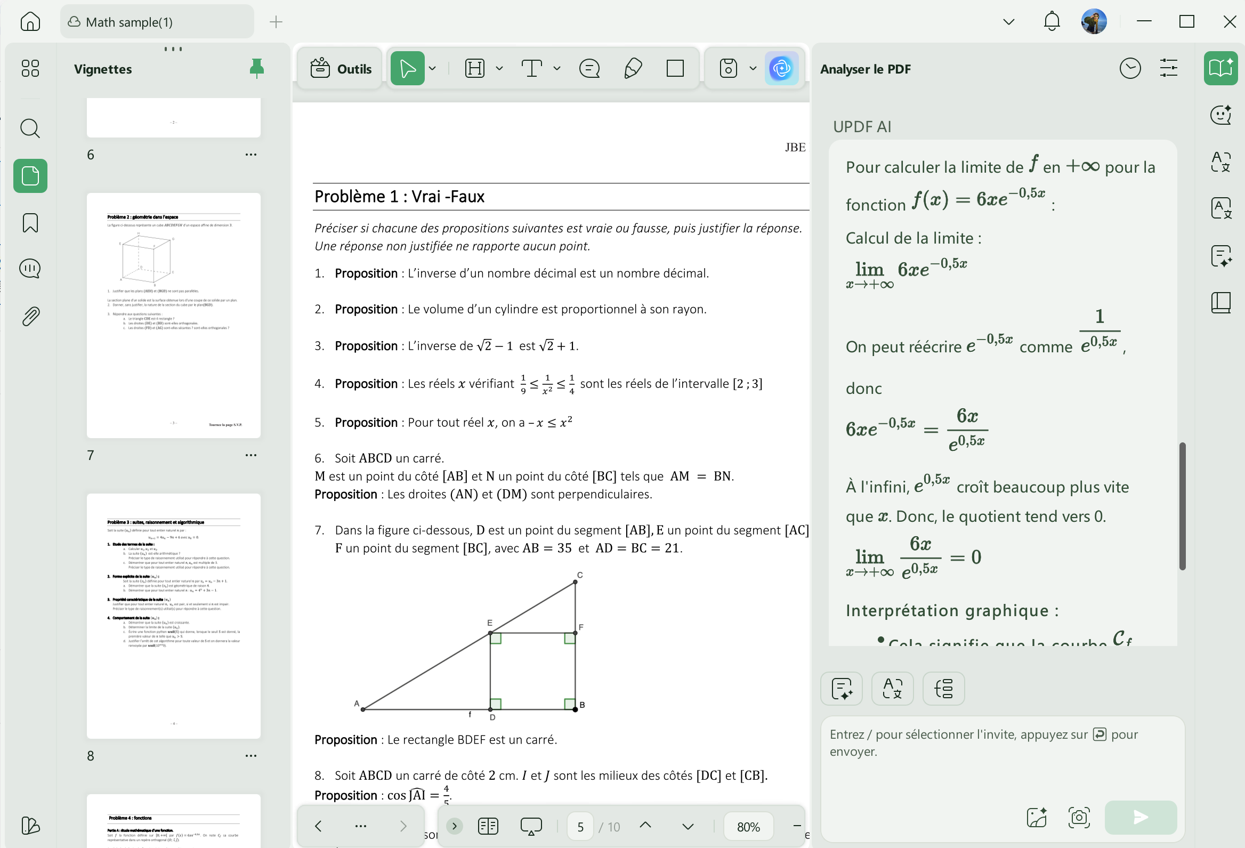Capture a screenshot for the prompt
Screen dimensions: 1245x848
(x=1078, y=818)
